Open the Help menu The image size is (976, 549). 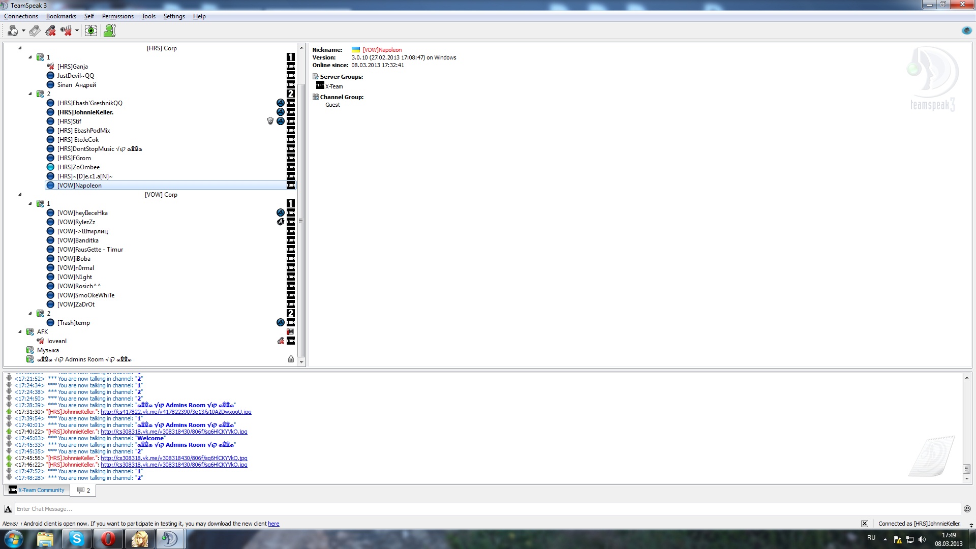click(199, 16)
